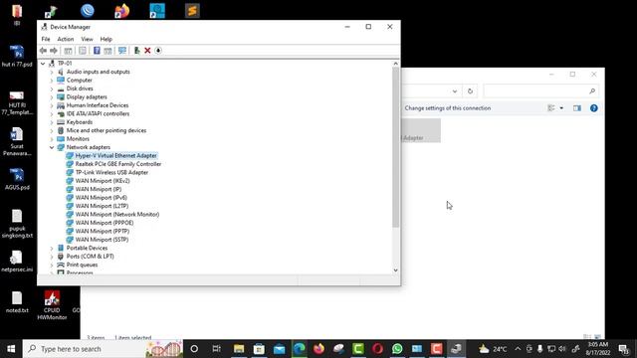The height and width of the screenshot is (358, 637).
Task: Expand the Ports (COM & LPT) category
Action: tap(52, 257)
